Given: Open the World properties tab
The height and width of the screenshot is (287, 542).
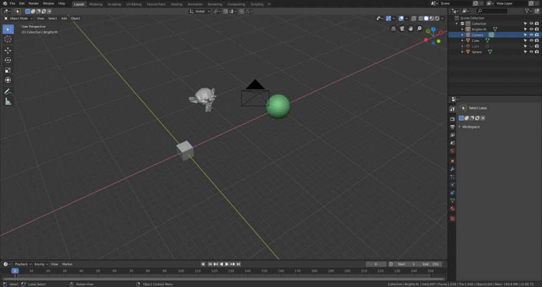Looking at the screenshot, I should (453, 151).
